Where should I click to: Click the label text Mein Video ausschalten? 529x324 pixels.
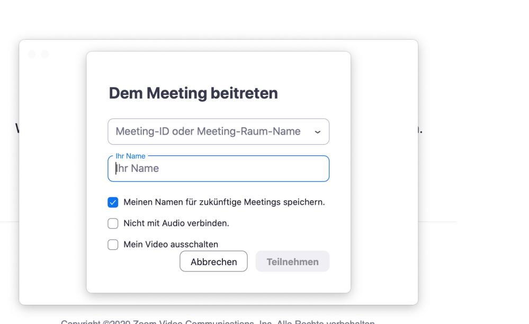171,244
